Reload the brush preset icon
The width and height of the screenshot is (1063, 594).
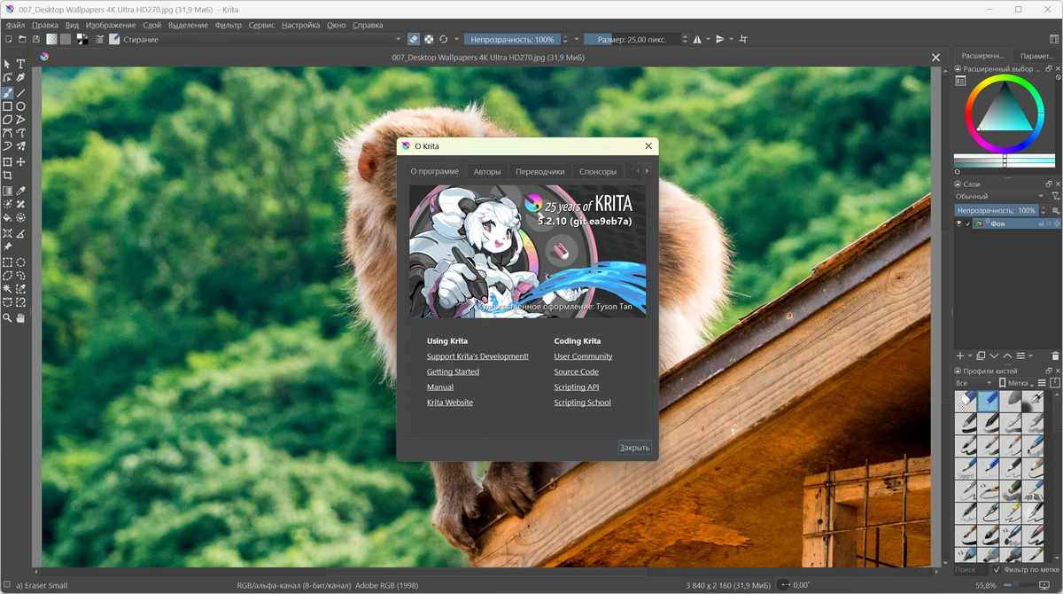(444, 39)
